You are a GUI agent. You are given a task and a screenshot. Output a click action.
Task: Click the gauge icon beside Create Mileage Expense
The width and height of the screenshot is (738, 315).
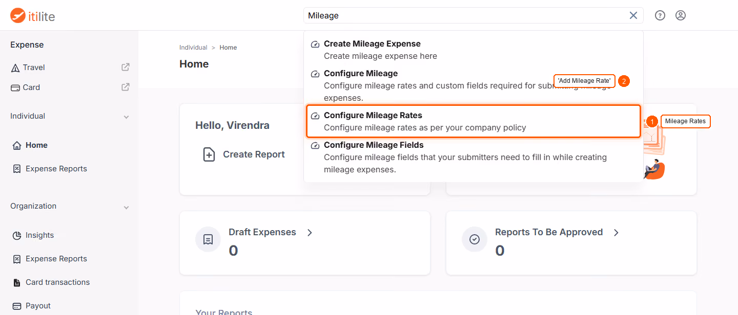[x=315, y=44]
